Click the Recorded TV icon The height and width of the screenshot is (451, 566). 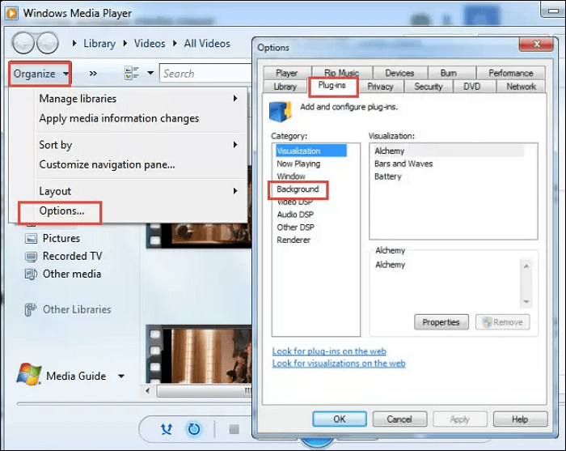[31, 257]
